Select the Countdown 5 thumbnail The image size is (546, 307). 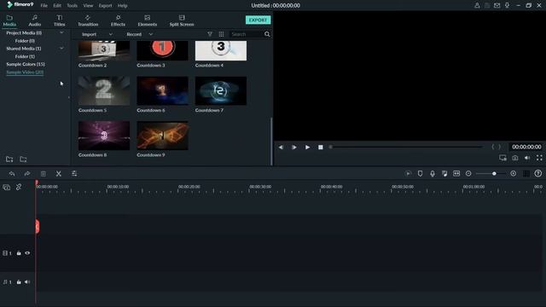pyautogui.click(x=104, y=91)
